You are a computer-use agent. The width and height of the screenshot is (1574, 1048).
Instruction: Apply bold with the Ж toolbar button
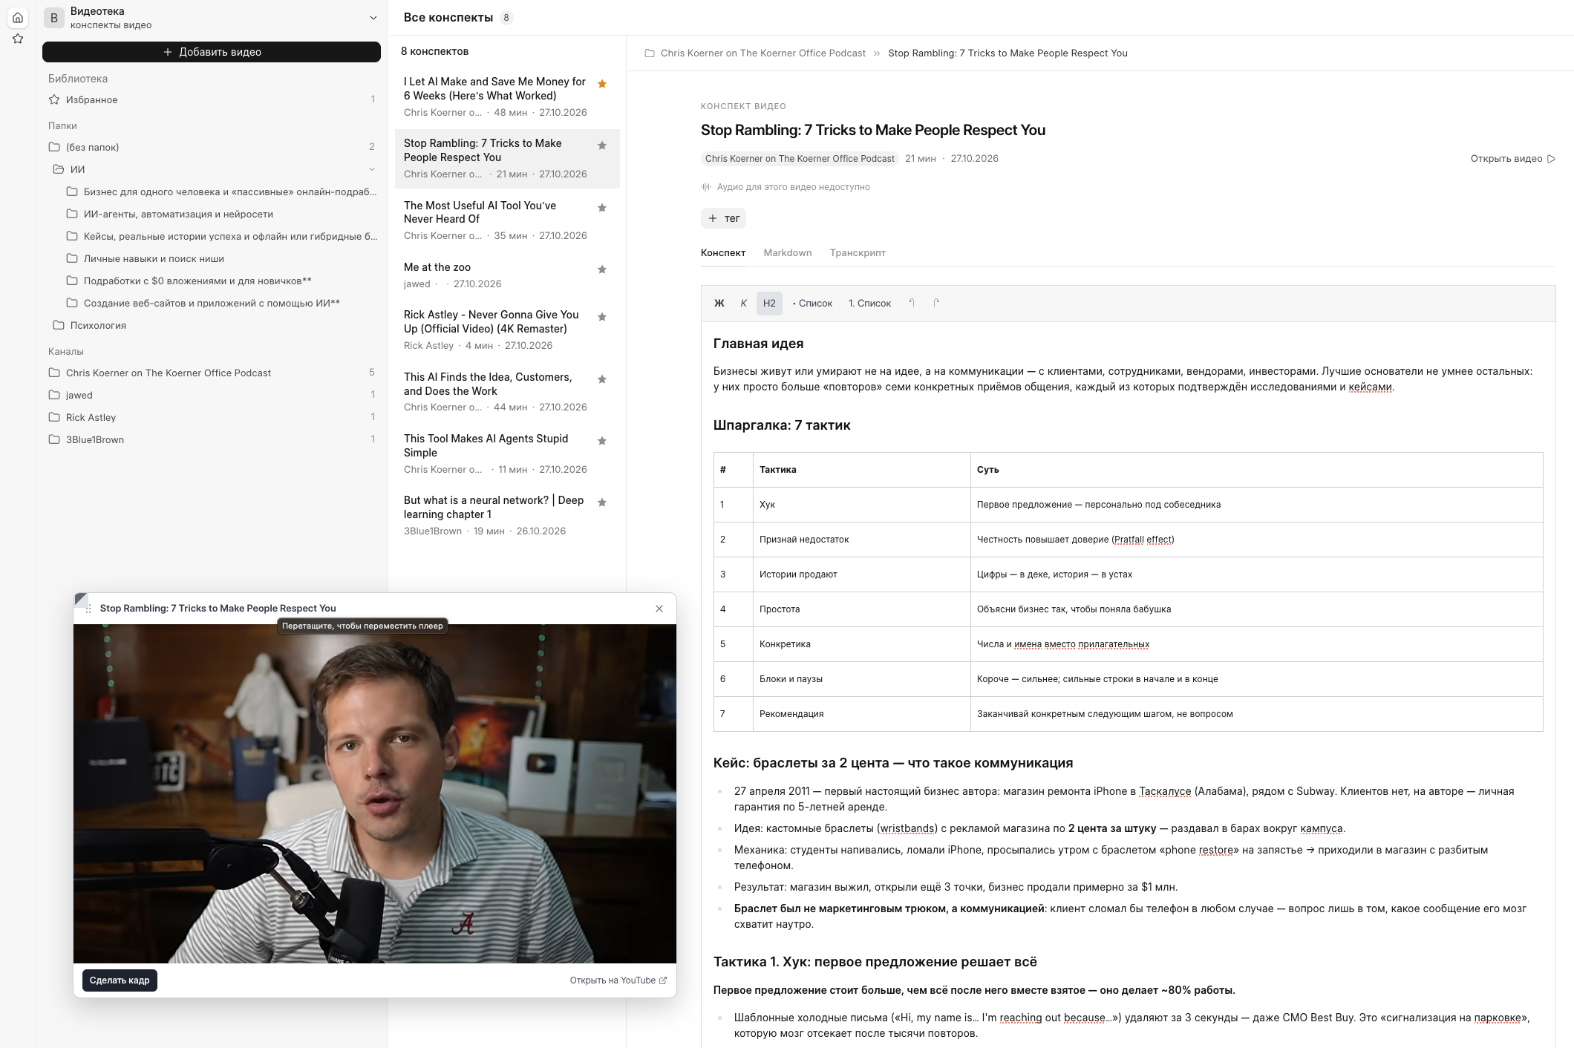719,304
